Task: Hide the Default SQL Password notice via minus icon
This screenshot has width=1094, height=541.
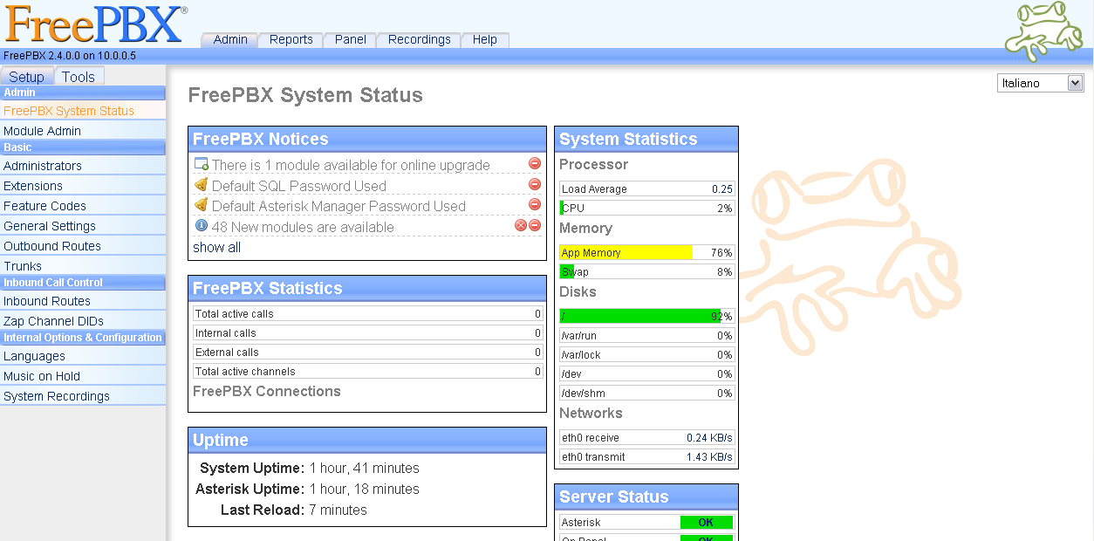Action: point(535,184)
